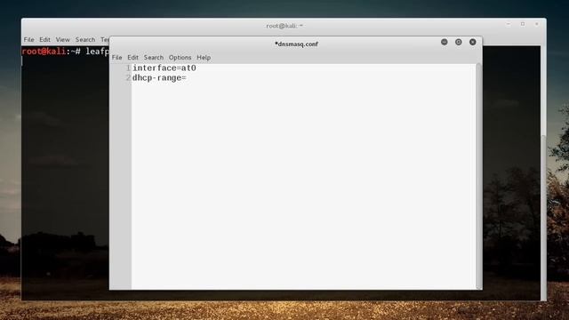This screenshot has height=320, width=569.
Task: Click the 'root@kali: ~' terminal title bar
Action: (x=284, y=26)
